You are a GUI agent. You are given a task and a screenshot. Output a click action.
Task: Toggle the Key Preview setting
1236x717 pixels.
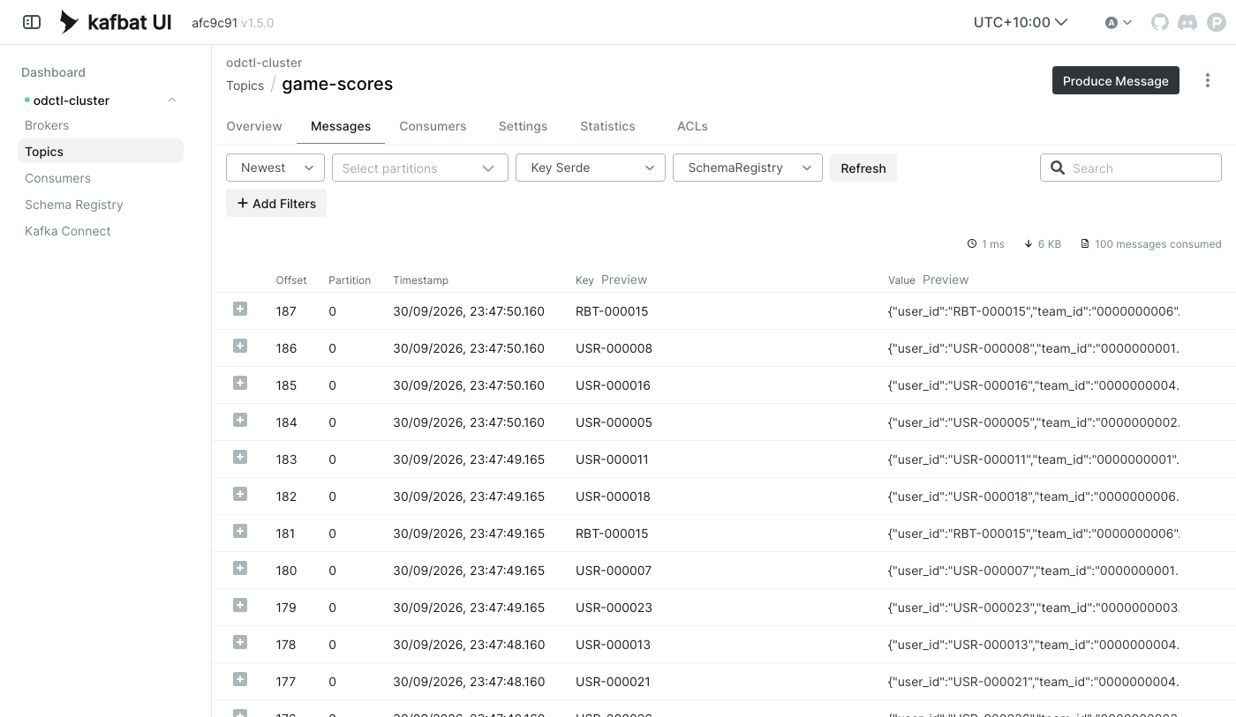[x=624, y=280]
